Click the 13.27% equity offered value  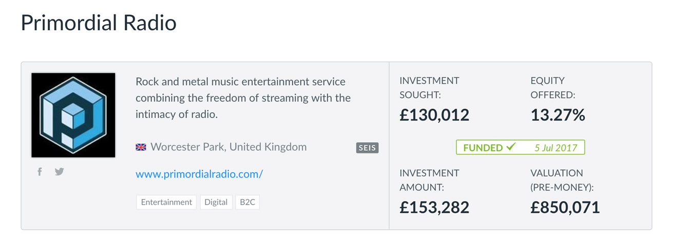[557, 114]
